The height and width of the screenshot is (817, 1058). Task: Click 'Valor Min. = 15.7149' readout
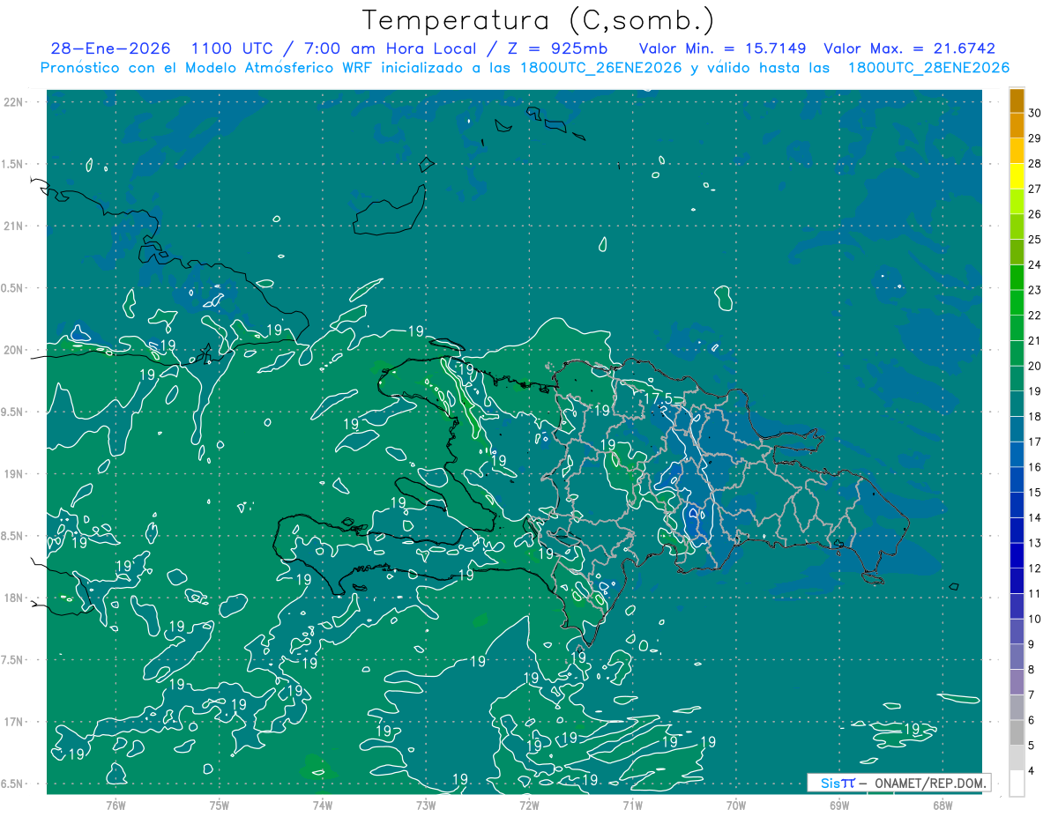point(722,48)
